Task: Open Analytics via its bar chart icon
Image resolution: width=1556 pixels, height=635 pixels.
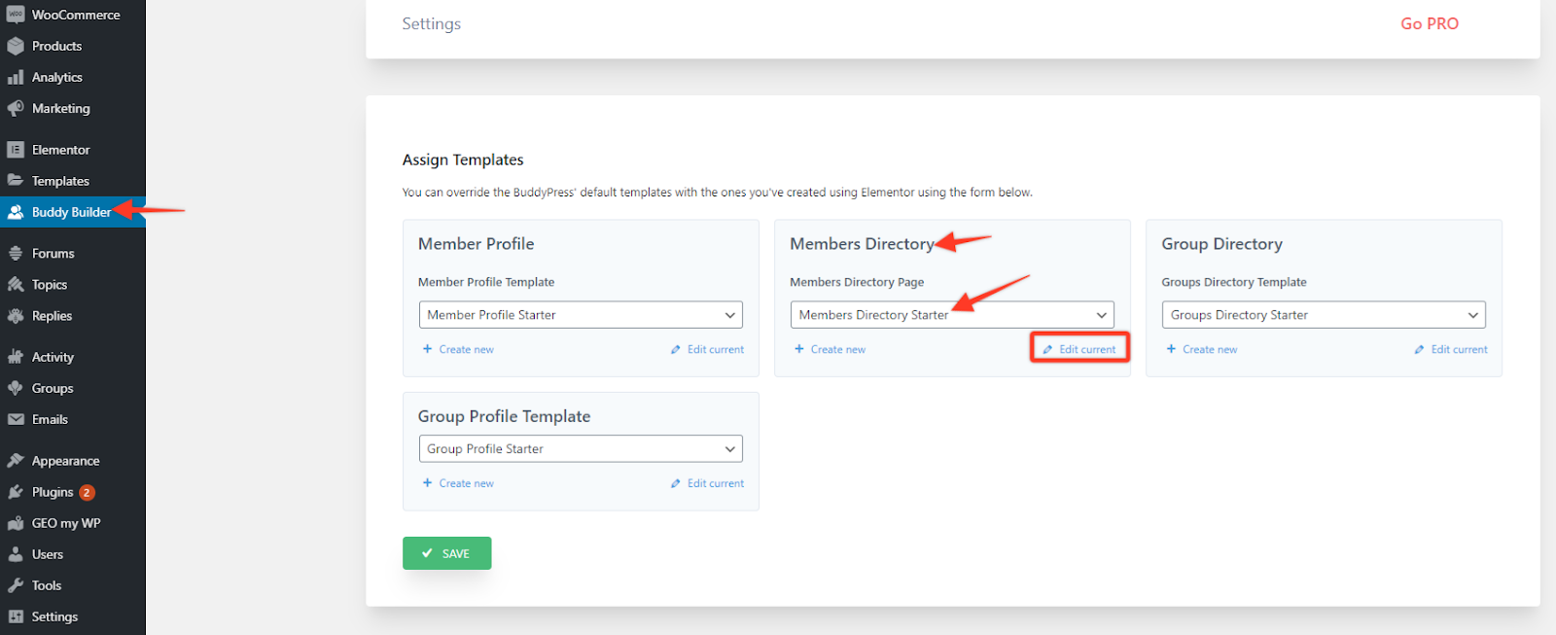Action: coord(16,77)
